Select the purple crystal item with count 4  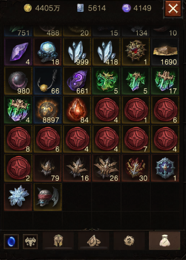(x=18, y=52)
